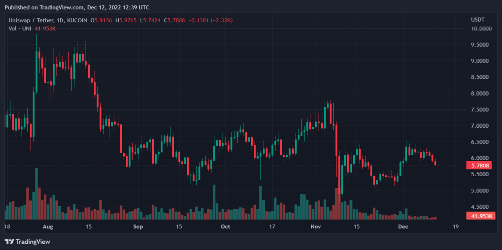Click the 4.5000 price scale label
Screen dimensions: 502x250
point(481,207)
